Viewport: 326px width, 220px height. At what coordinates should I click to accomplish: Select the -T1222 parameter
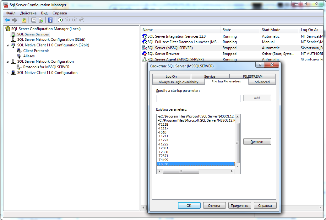(196, 144)
